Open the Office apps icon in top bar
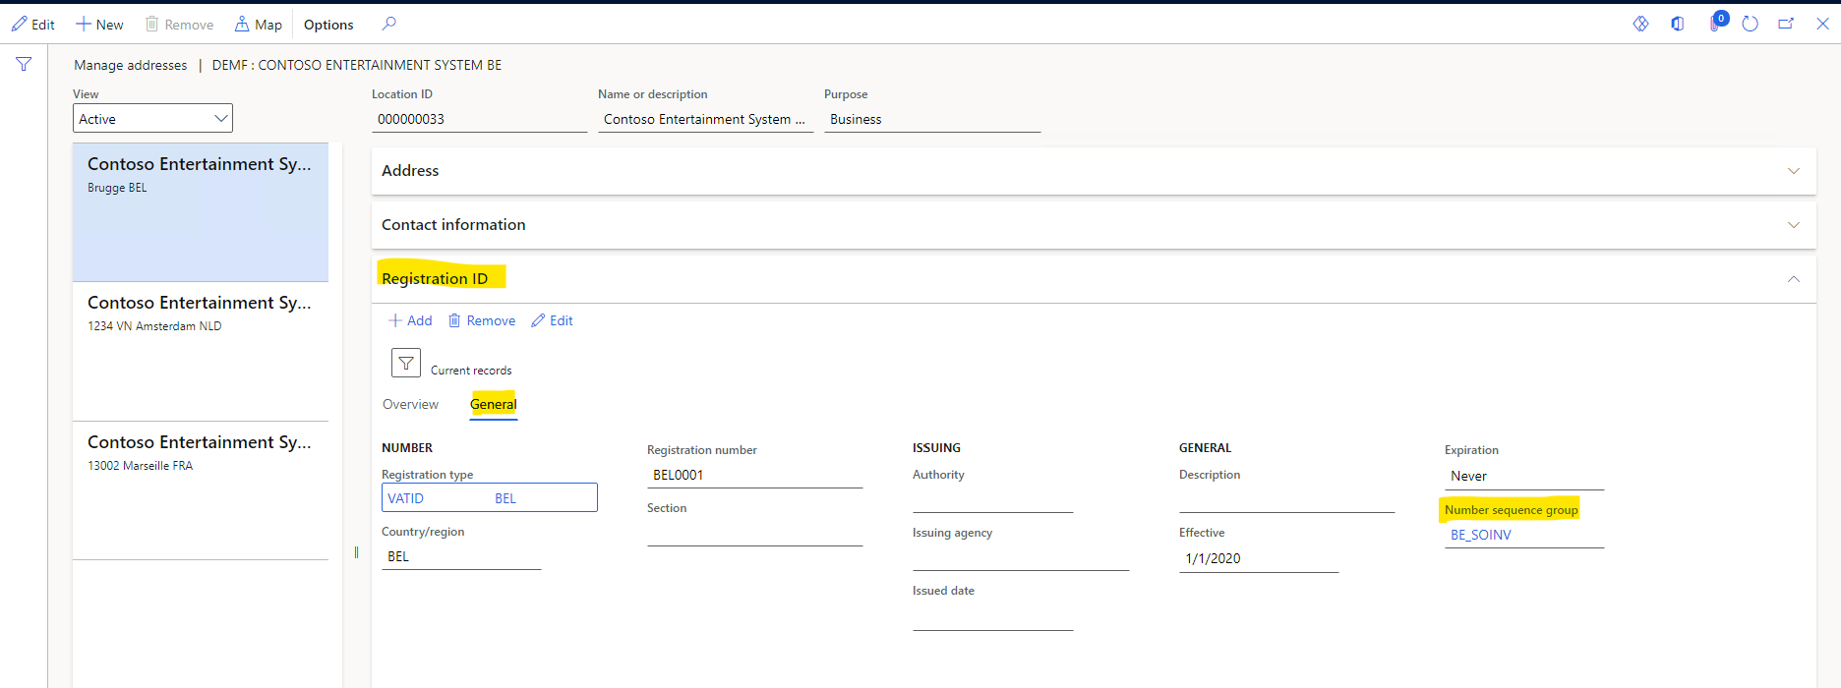Viewport: 1841px width, 688px height. coord(1678,24)
